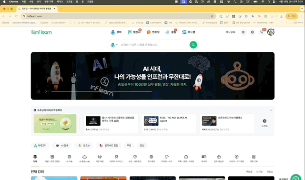The image size is (305, 180).
Task: Open the globe language icon
Action: (252, 32)
